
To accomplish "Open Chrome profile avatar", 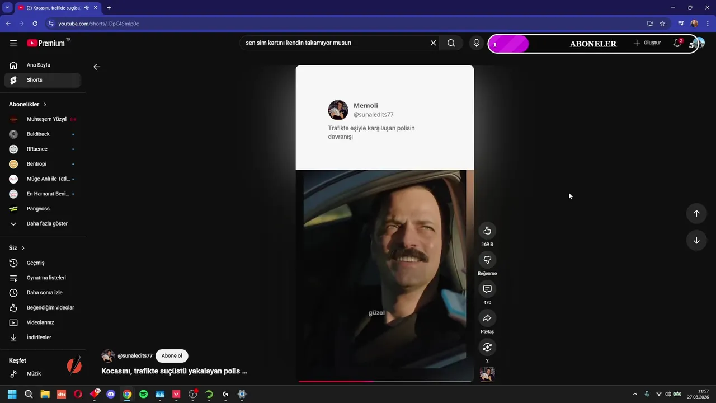I will click(694, 24).
